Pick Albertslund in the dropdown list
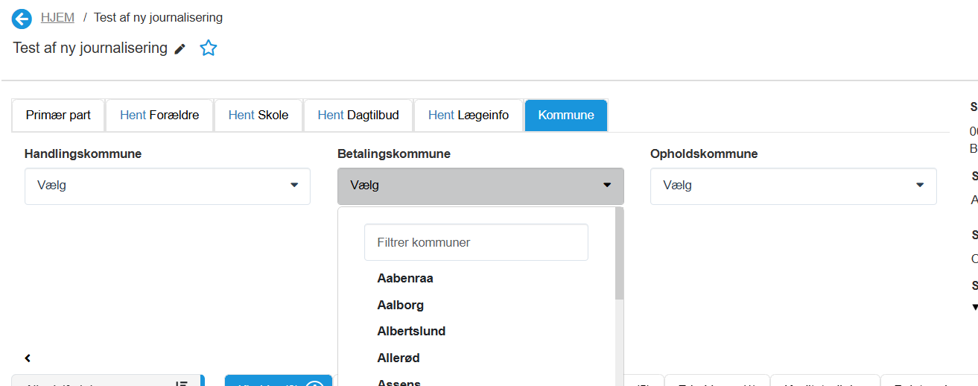This screenshot has width=978, height=386. (x=411, y=332)
